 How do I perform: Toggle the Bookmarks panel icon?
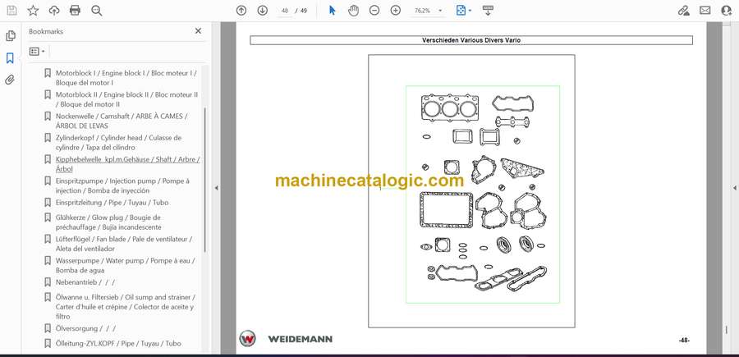[10, 58]
